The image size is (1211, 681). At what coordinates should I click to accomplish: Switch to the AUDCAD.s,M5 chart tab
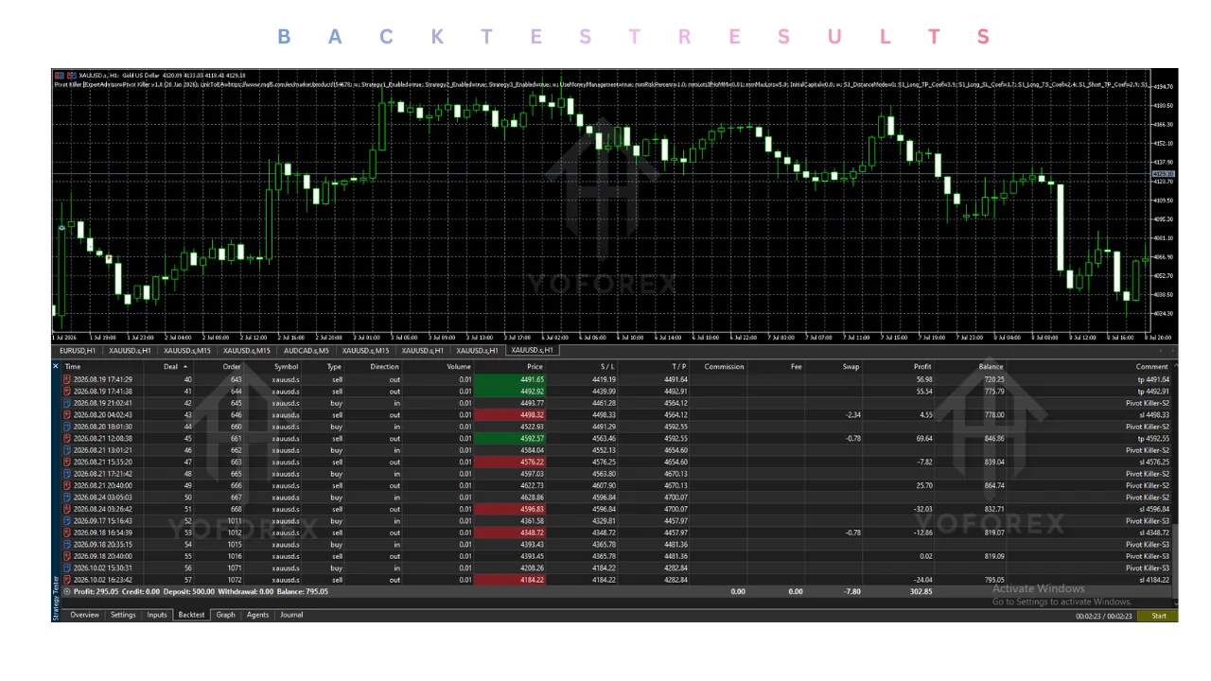[x=307, y=351]
